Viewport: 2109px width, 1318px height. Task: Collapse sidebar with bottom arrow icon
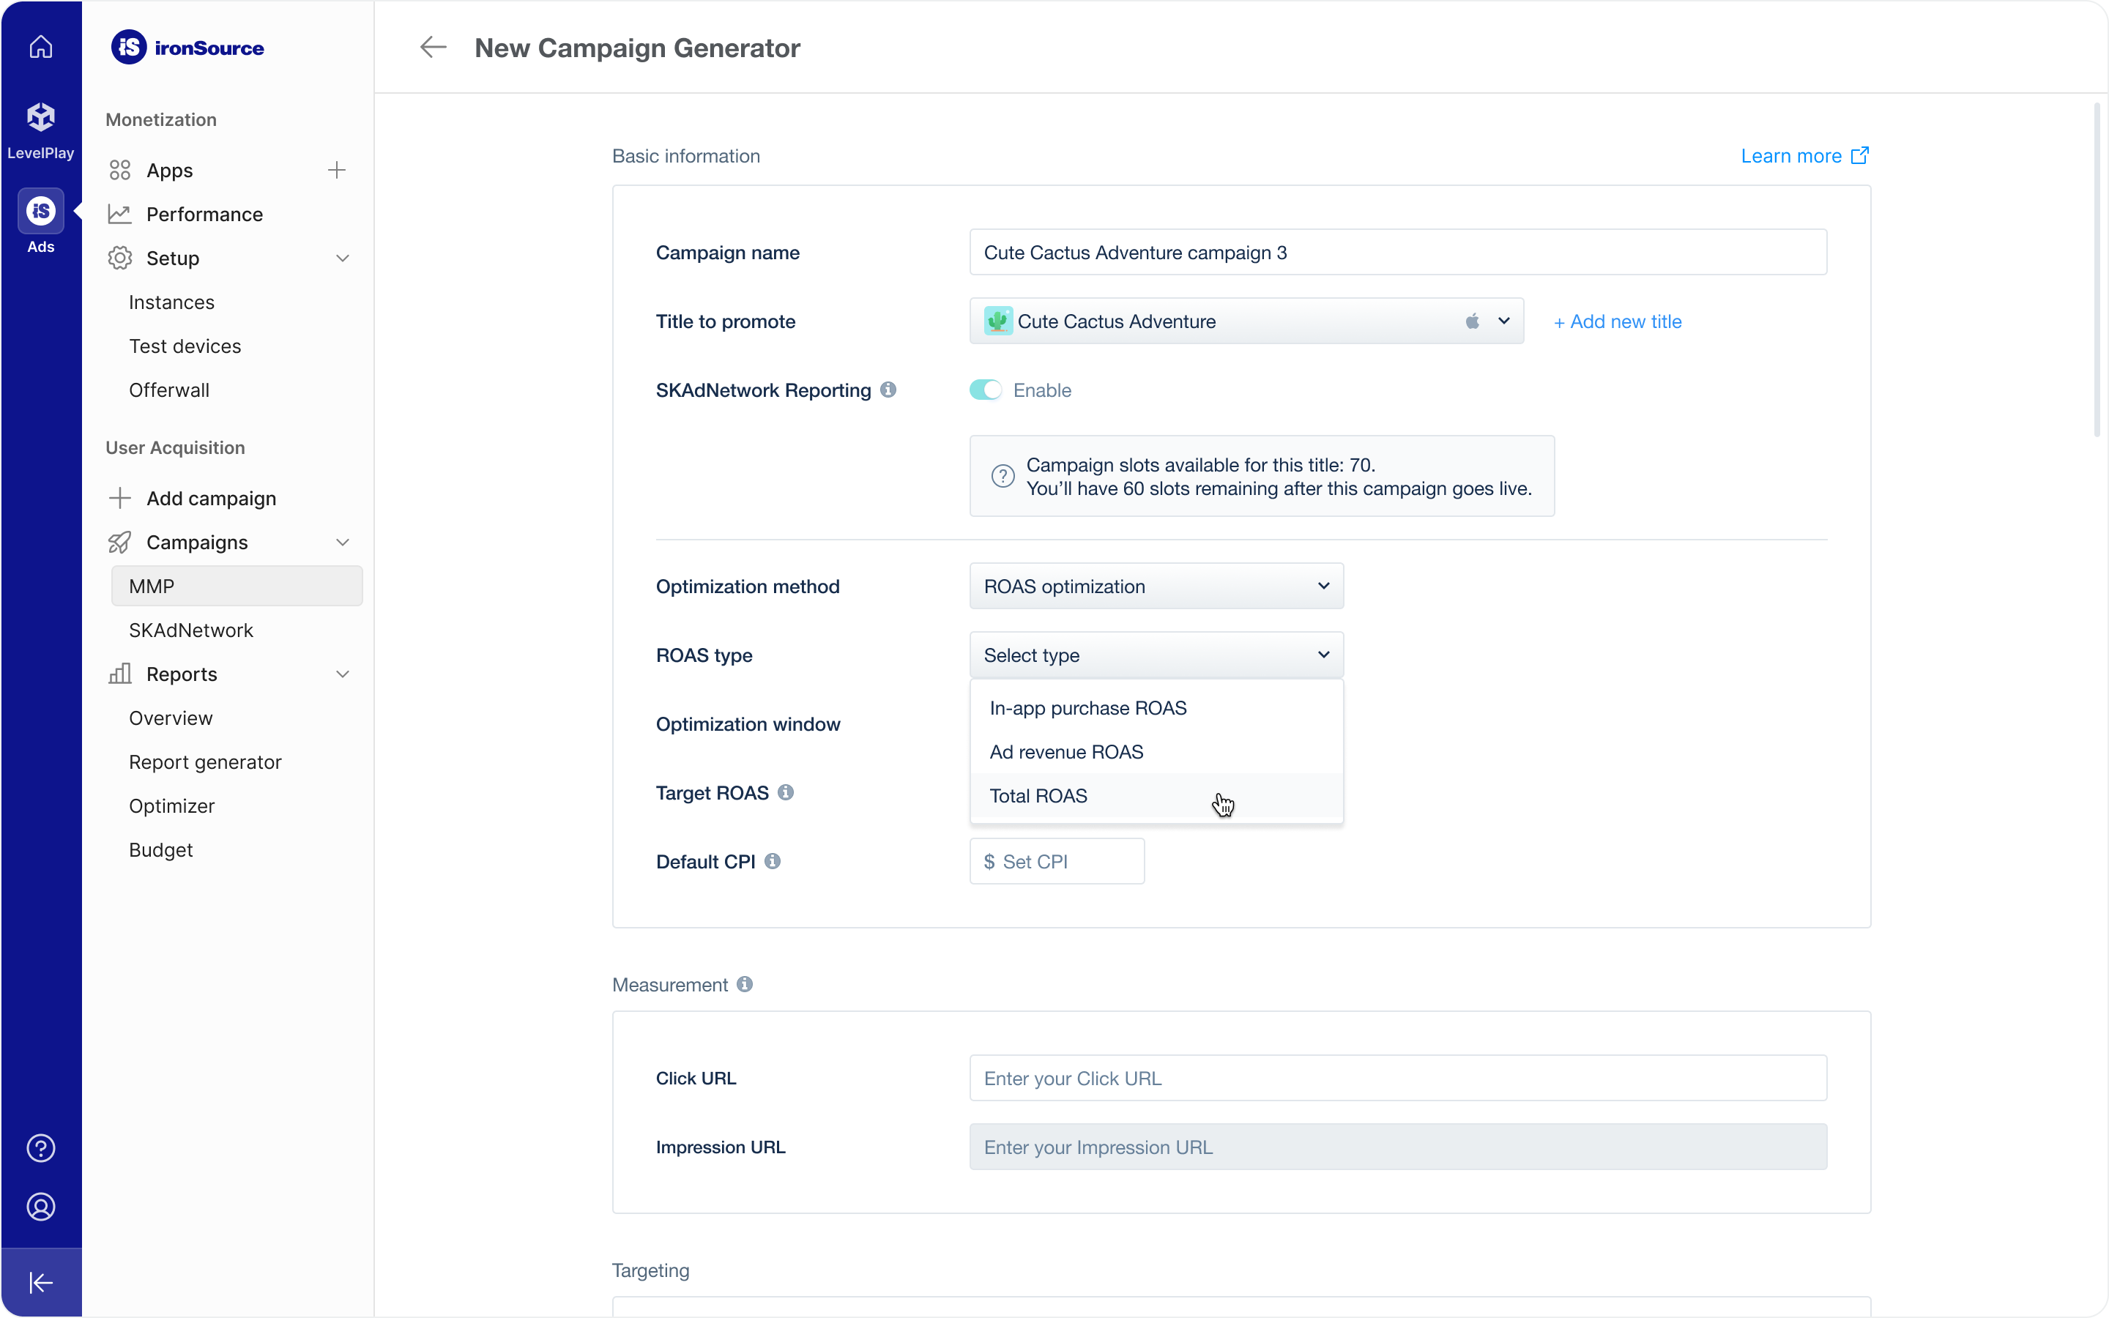click(41, 1282)
